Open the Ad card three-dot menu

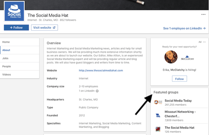coord(204,42)
